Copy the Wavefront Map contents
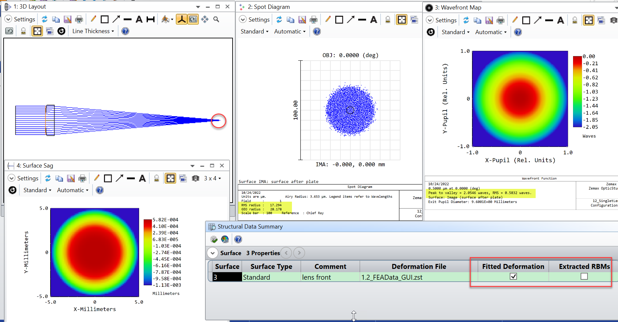The image size is (618, 322). (x=478, y=20)
